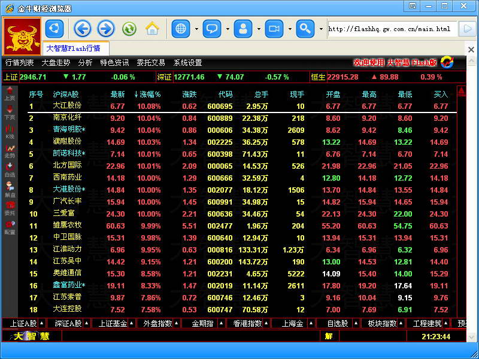Click in the URL address field

(393, 29)
